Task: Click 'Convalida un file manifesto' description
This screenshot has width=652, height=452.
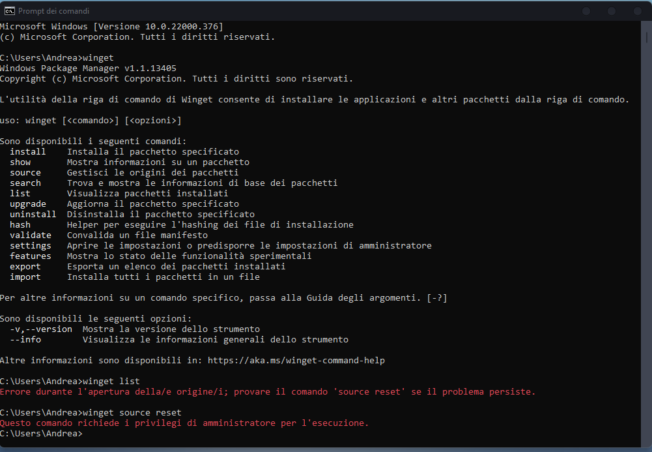Action: click(137, 235)
